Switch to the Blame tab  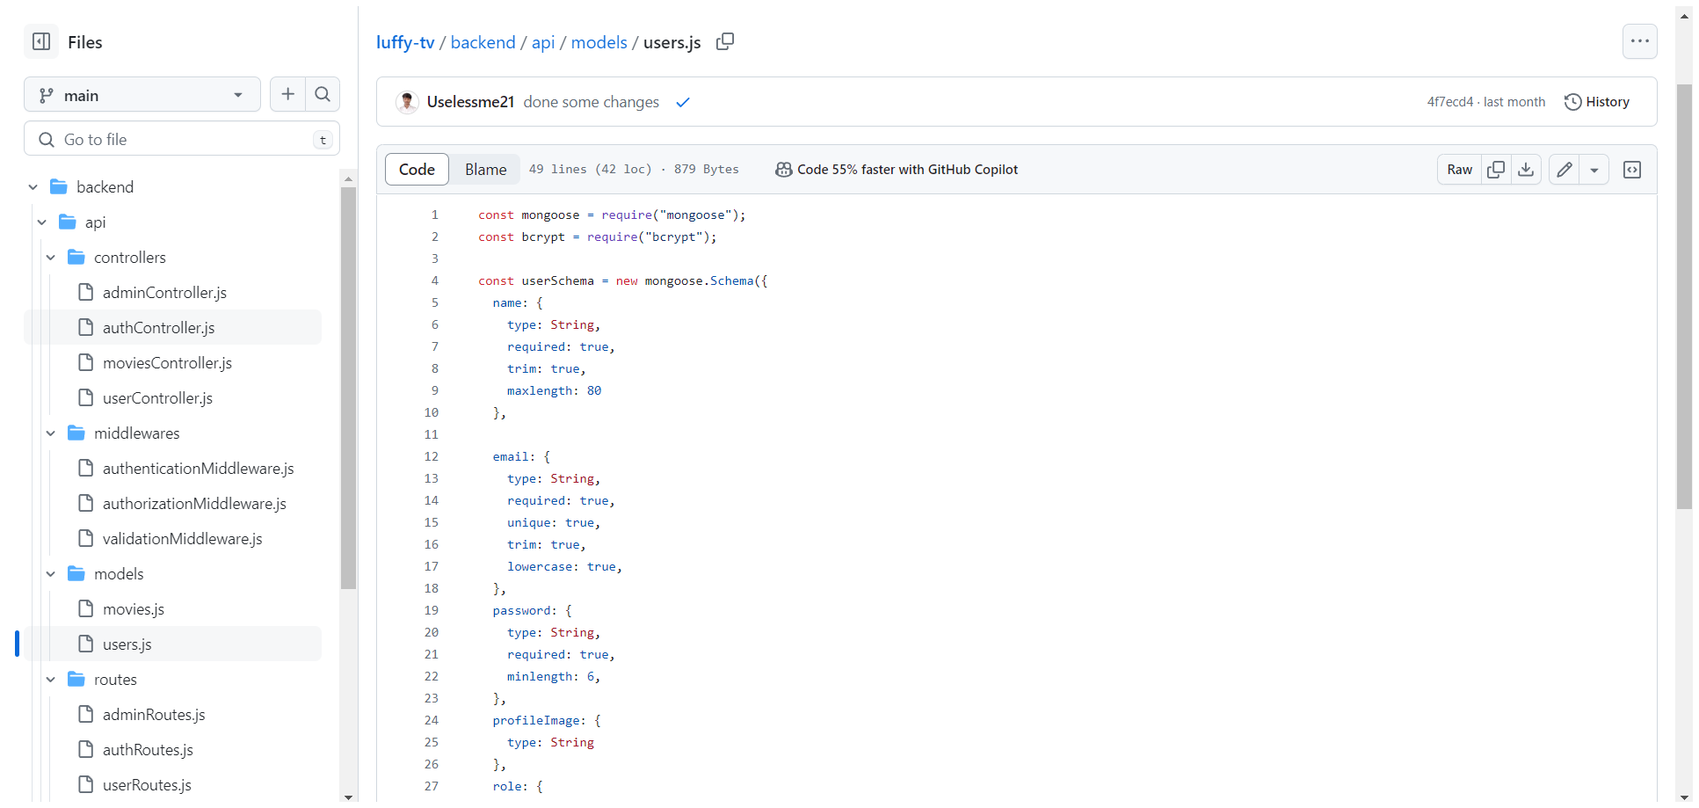pyautogui.click(x=485, y=170)
